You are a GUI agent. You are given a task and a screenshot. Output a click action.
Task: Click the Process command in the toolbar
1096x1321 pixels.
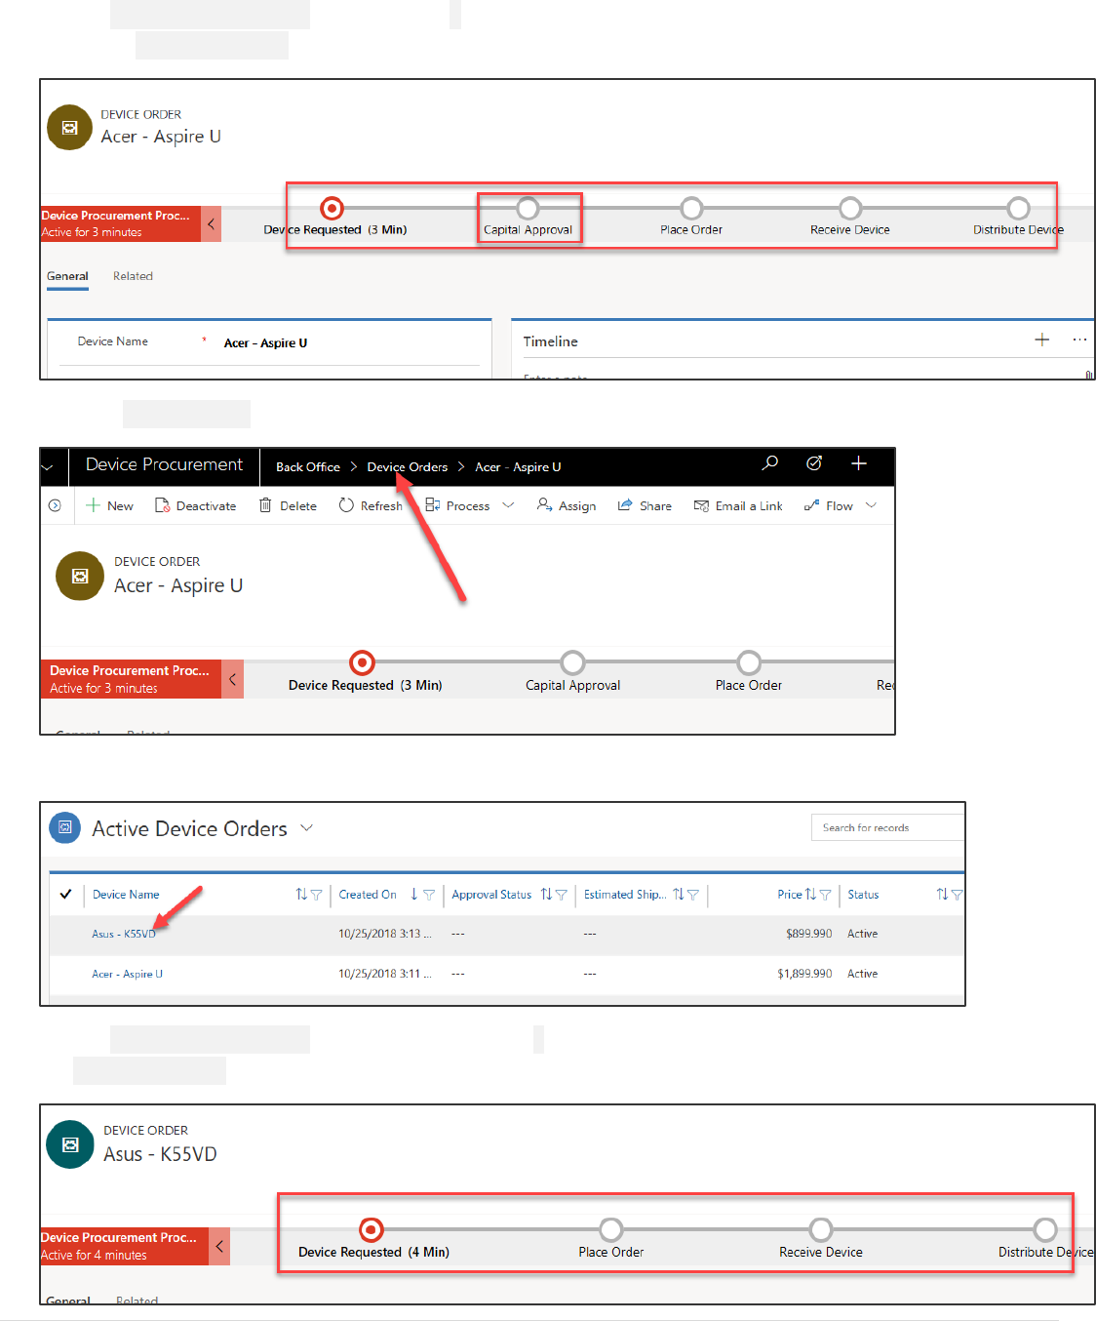coord(458,505)
